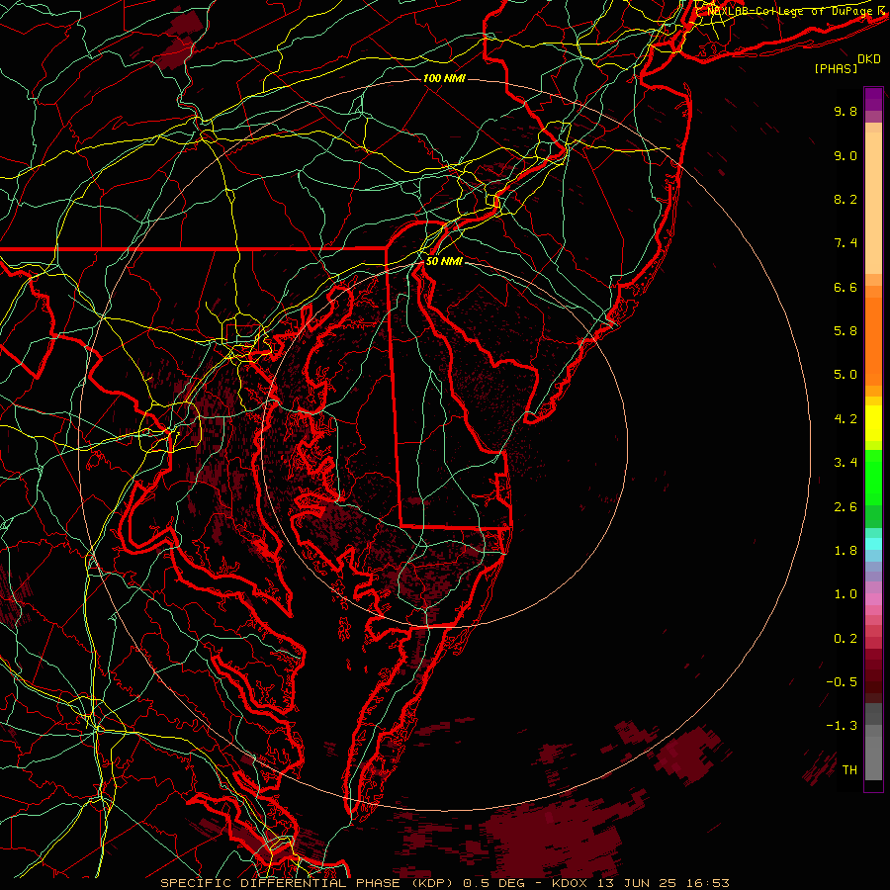
Task: Click the 3.4 value on the scale
Action: click(845, 463)
